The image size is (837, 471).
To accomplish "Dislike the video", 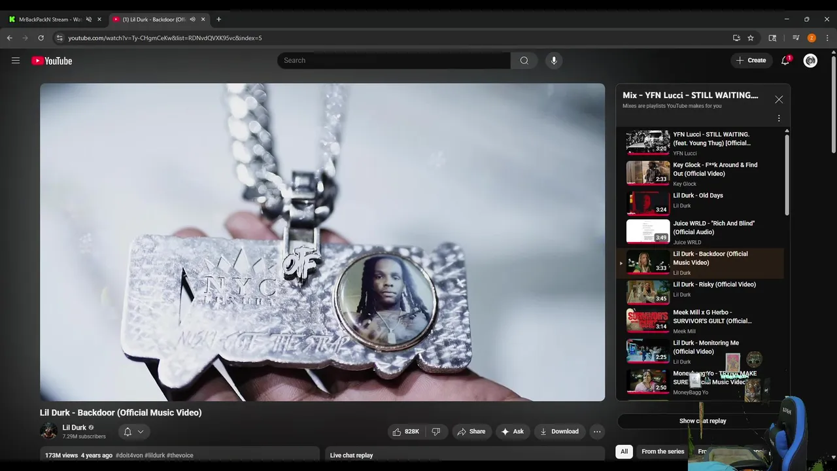I will click(436, 431).
